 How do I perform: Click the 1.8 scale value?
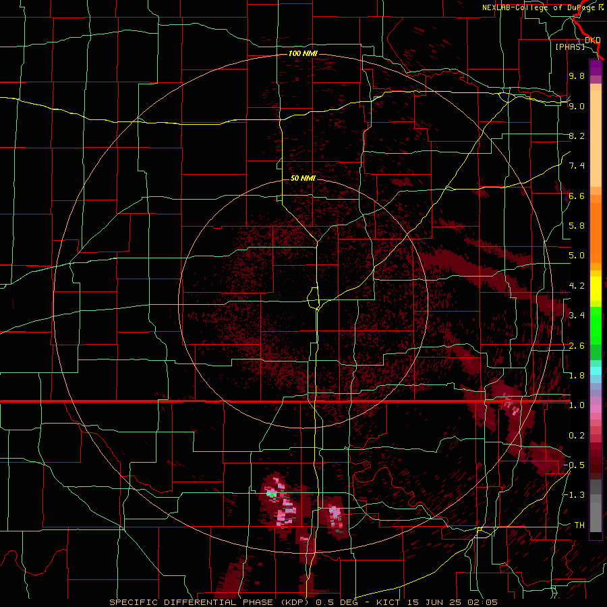(x=577, y=376)
